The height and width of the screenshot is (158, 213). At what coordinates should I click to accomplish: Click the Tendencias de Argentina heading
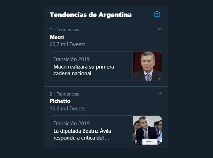pyautogui.click(x=90, y=15)
